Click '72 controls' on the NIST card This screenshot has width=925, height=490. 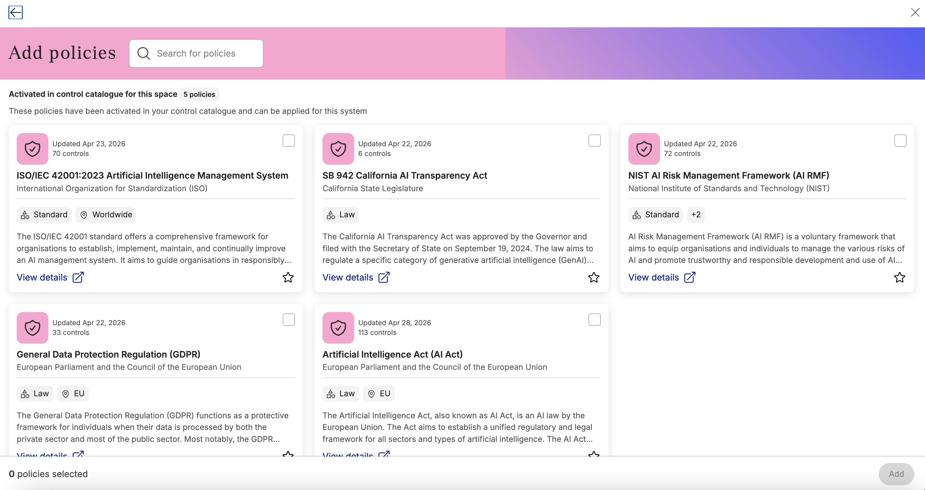click(x=682, y=154)
